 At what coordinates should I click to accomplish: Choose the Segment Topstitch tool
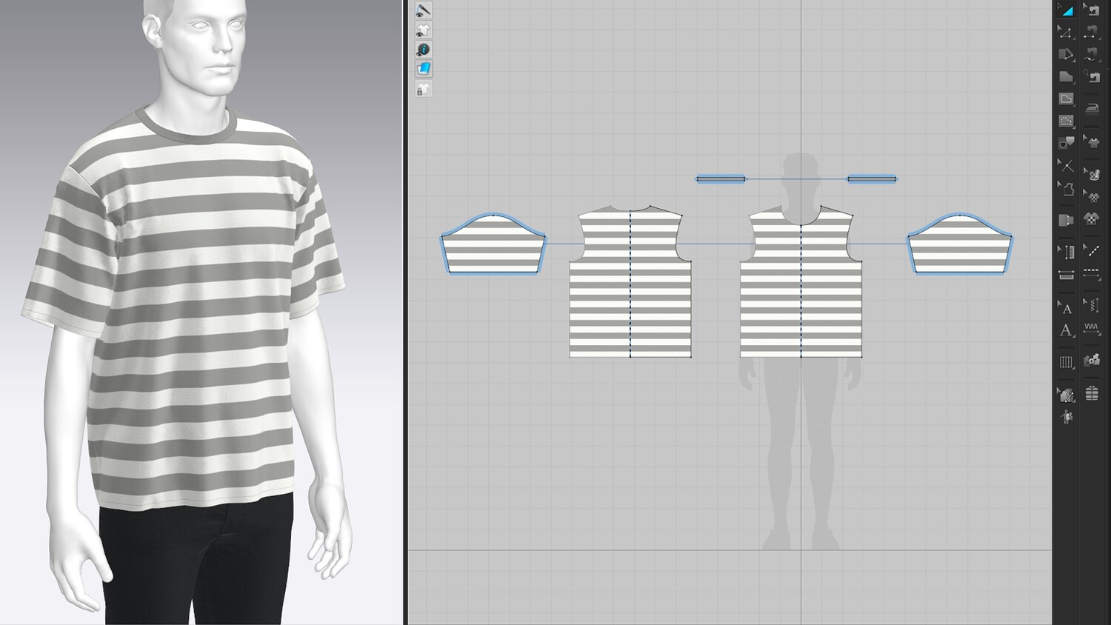click(1092, 275)
